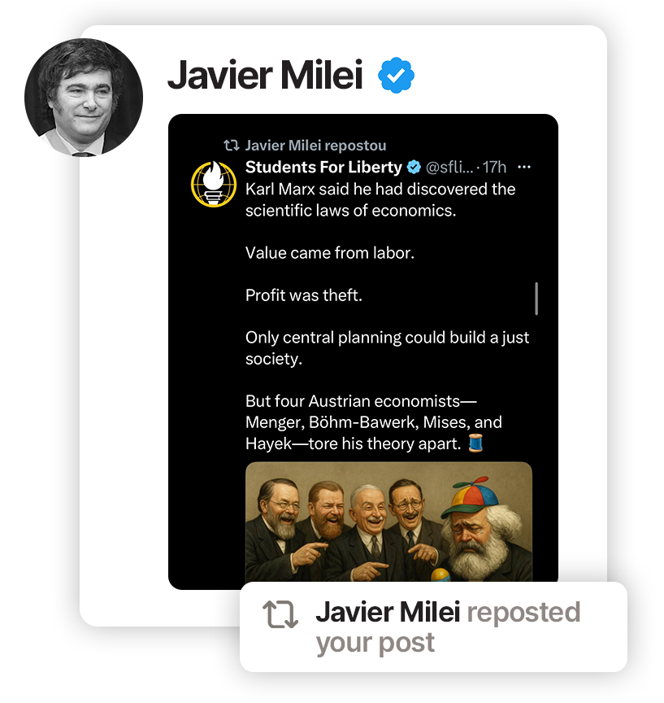Click the repost arrows icon above the tweet
The height and width of the screenshot is (703, 664).
tap(231, 146)
